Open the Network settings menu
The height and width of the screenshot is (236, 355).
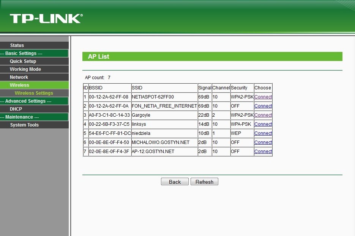coord(19,77)
